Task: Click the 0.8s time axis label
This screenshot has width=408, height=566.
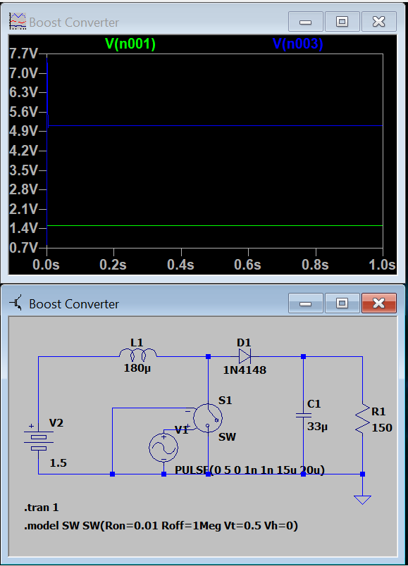Action: 315,265
